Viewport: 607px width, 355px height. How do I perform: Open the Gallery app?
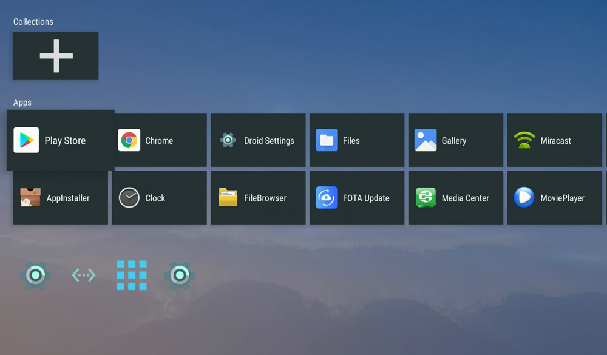click(x=456, y=140)
